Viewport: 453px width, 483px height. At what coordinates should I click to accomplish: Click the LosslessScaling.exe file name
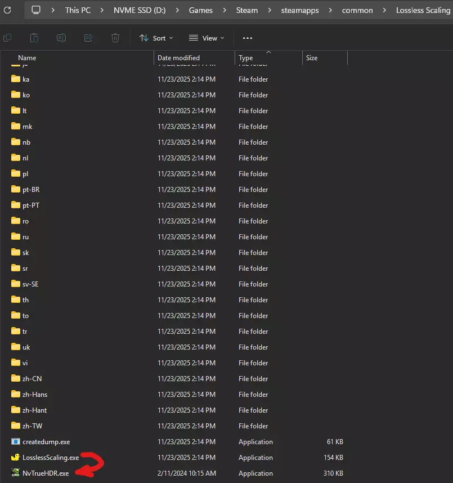(x=51, y=458)
